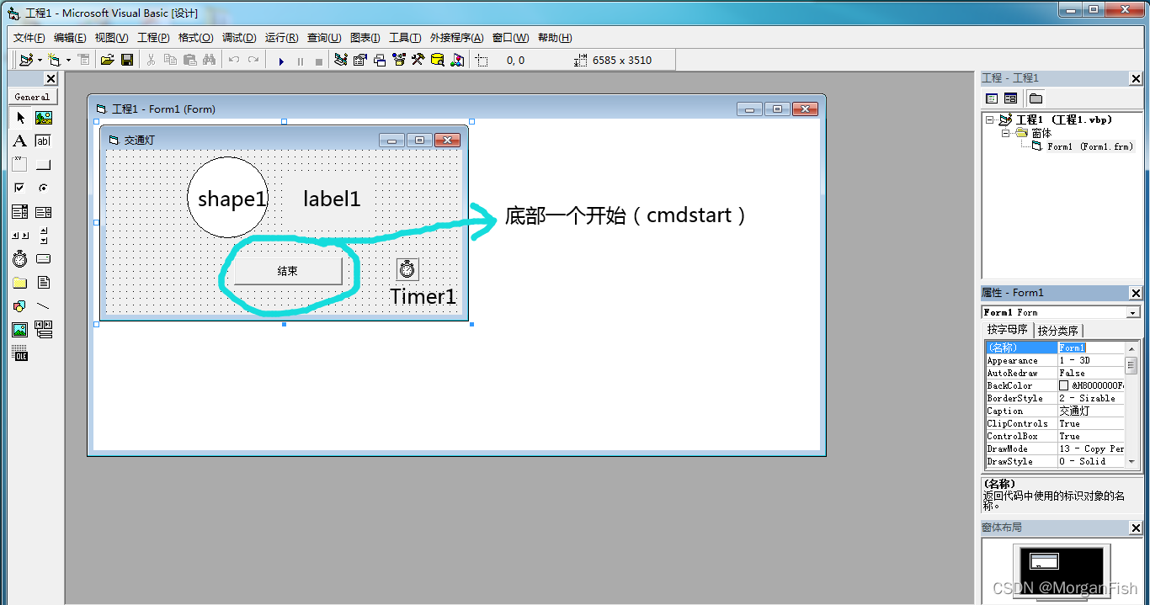This screenshot has width=1150, height=605.
Task: Click Properties list vertical scrollbar
Action: pos(1131,404)
